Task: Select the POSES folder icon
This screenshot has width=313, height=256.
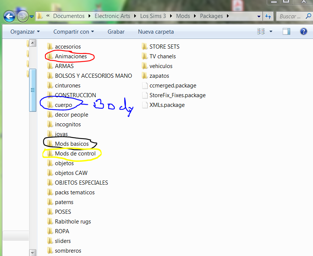Action: coord(50,212)
